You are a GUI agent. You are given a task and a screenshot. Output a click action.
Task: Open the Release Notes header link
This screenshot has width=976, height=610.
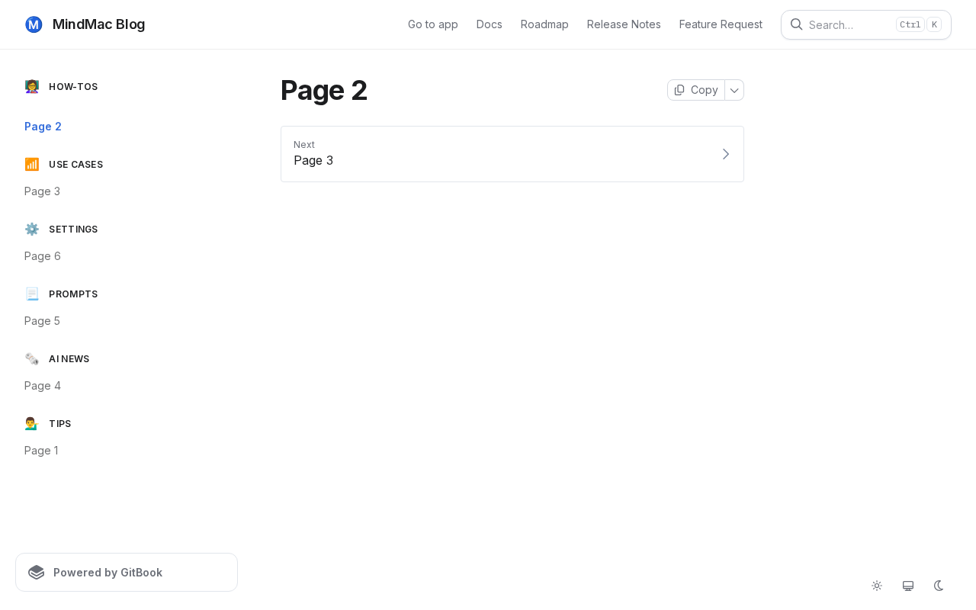624,24
